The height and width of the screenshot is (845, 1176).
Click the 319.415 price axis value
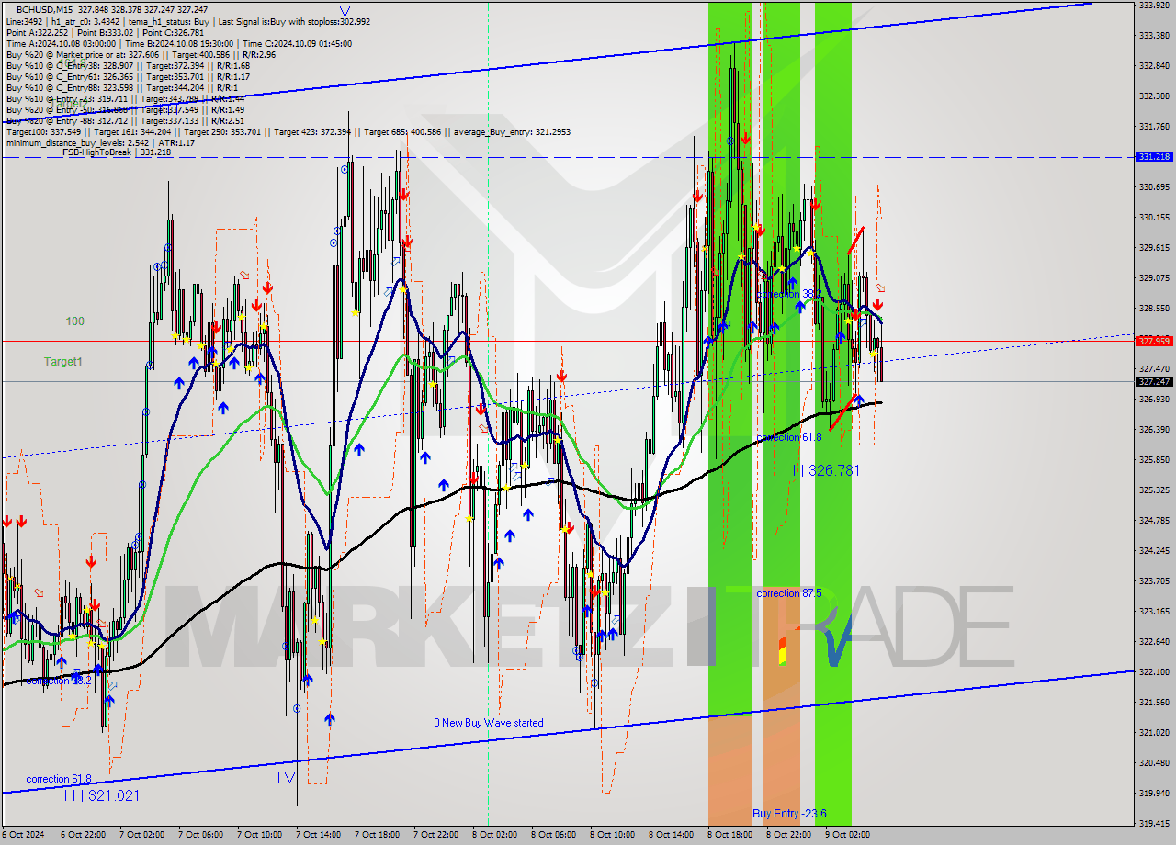tap(1154, 823)
